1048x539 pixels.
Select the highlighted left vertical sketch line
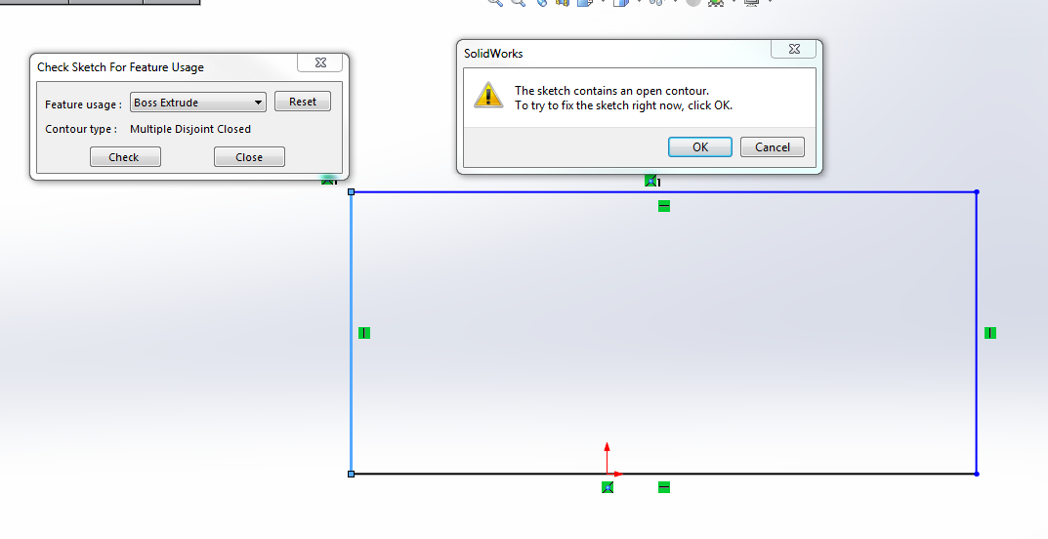tap(352, 333)
